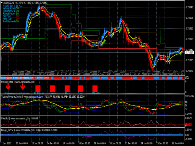This screenshot has height=146, width=195.
Task: Toggle Dynamic S/R ON status
Action: [x=17, y=11]
